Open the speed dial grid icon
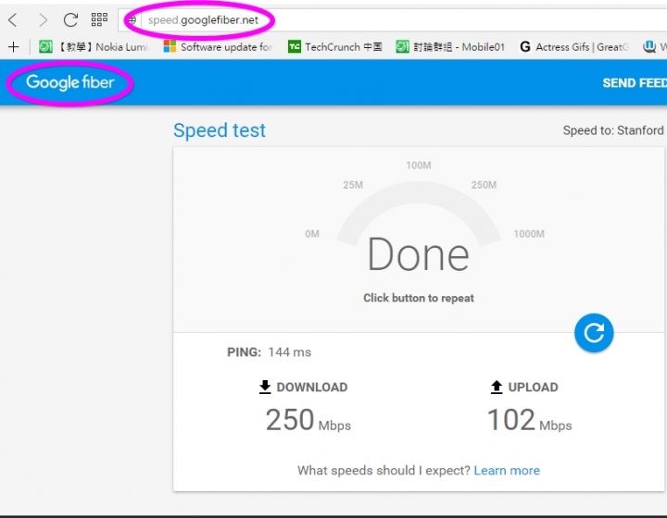Screen dimensions: 667x518 99,19
